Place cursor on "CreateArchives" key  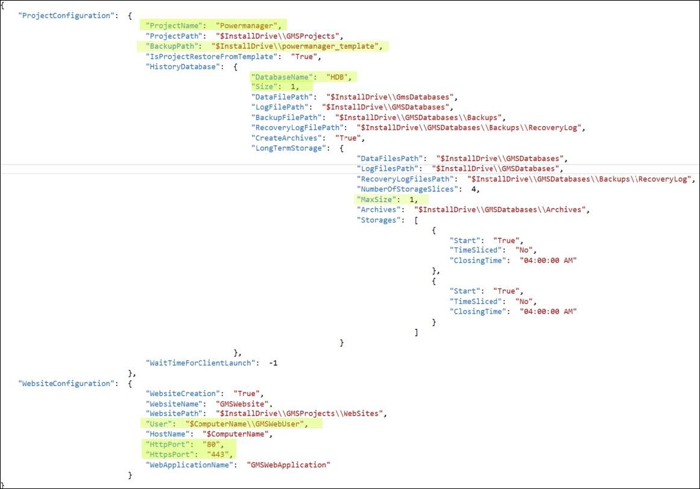pyautogui.click(x=284, y=137)
